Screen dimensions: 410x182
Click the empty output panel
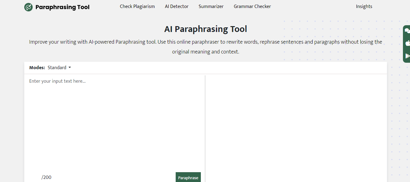tap(296, 129)
